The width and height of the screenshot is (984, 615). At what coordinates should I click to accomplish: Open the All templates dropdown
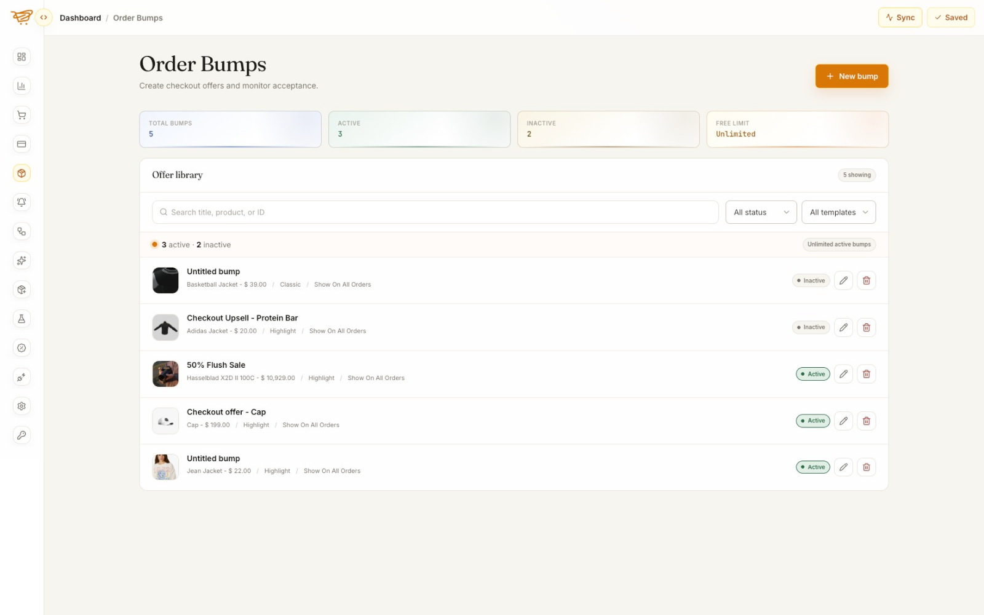tap(838, 212)
